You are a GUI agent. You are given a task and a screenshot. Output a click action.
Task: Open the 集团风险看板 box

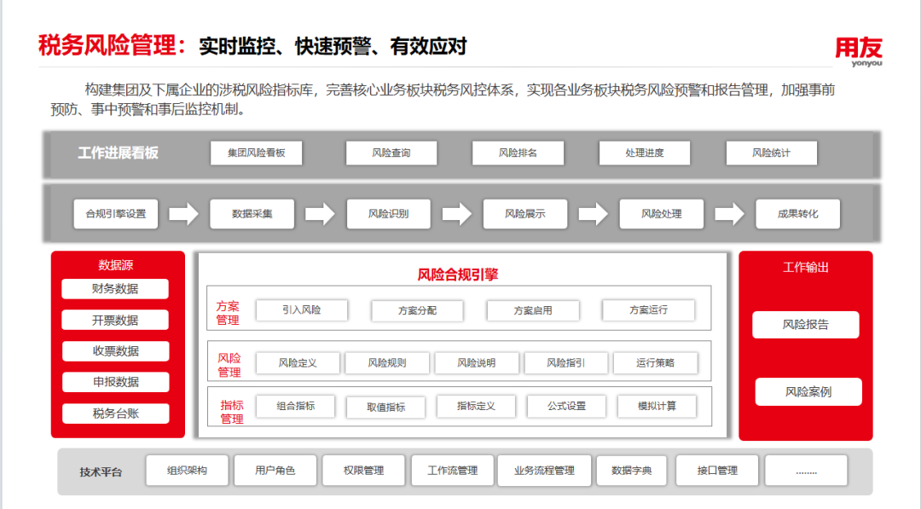(256, 153)
